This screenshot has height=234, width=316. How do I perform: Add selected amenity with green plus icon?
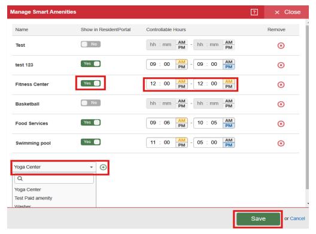click(103, 167)
